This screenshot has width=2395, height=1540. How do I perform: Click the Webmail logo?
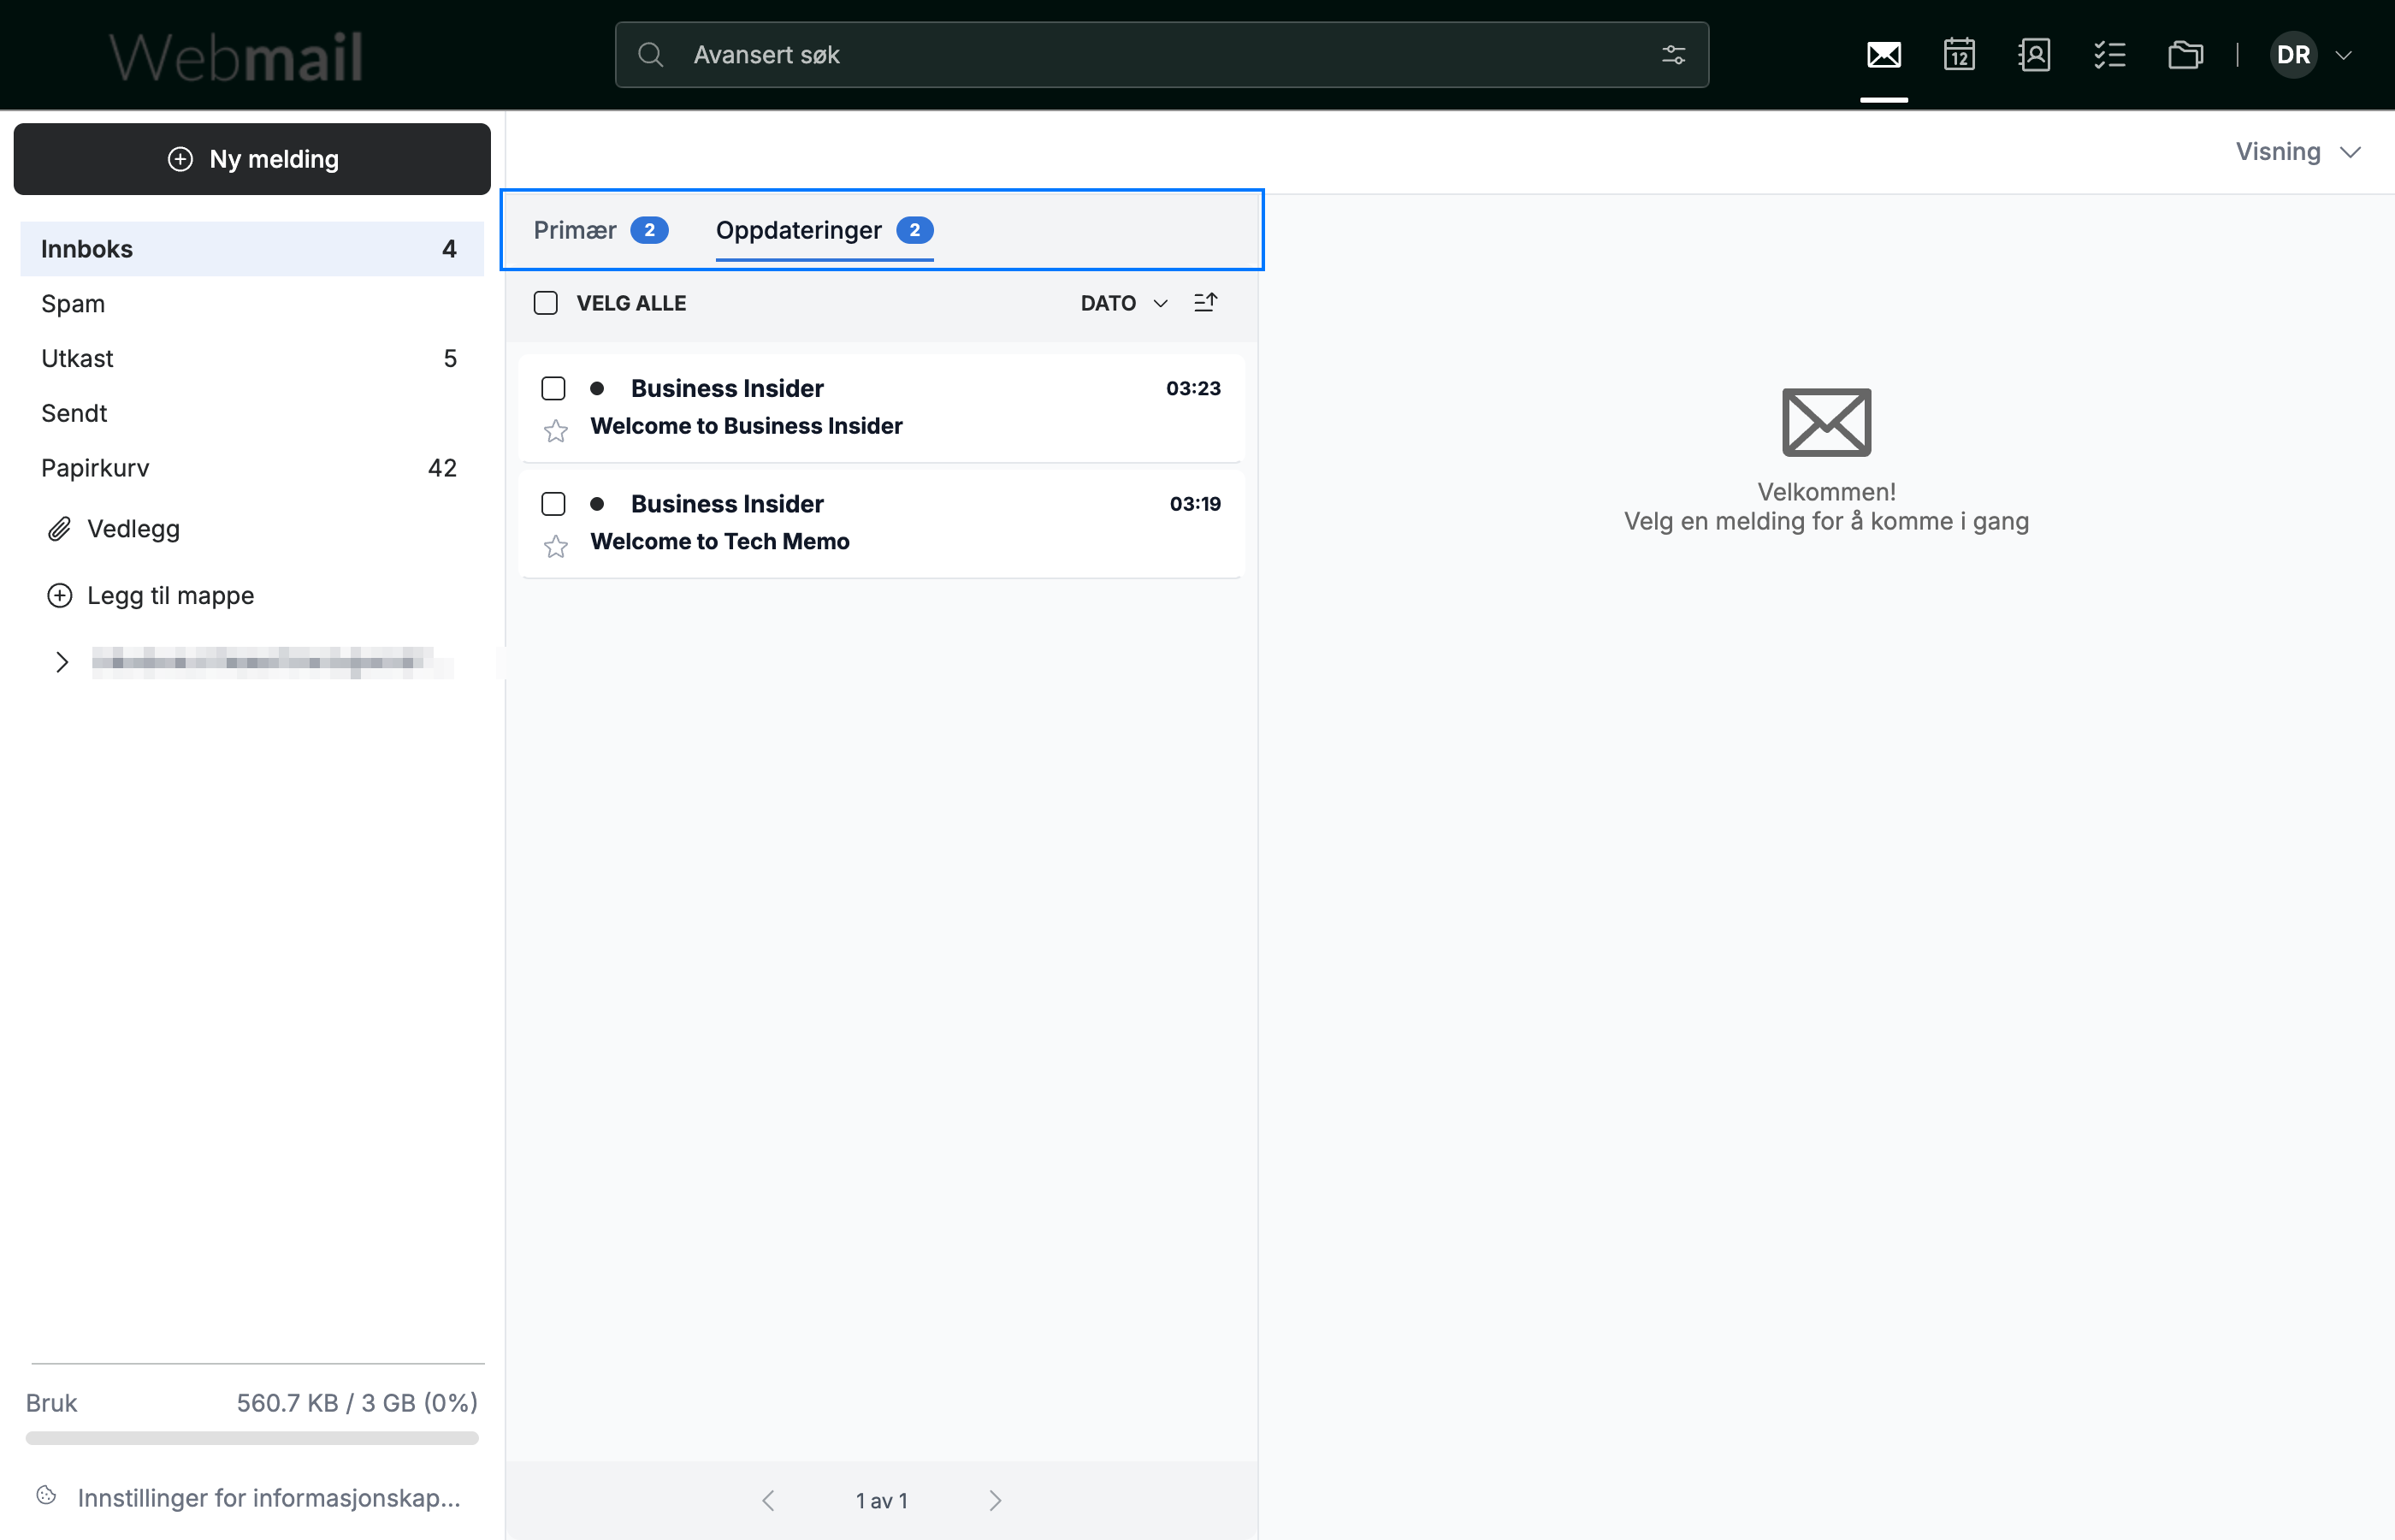[236, 56]
